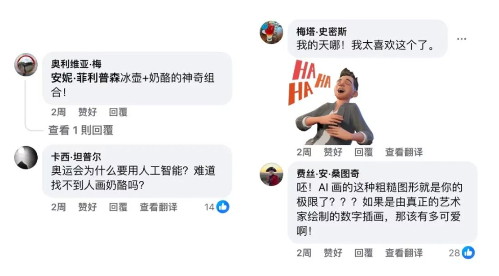This screenshot has height=276, width=499.
Task: Like 梅塔·史密斯's comment with 赞好
Action: pos(333,152)
